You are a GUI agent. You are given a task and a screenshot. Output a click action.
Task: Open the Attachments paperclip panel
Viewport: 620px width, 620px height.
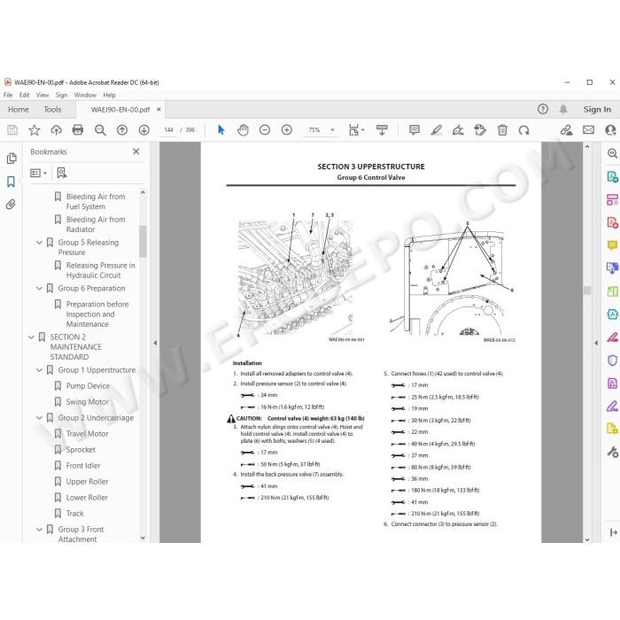tap(11, 205)
